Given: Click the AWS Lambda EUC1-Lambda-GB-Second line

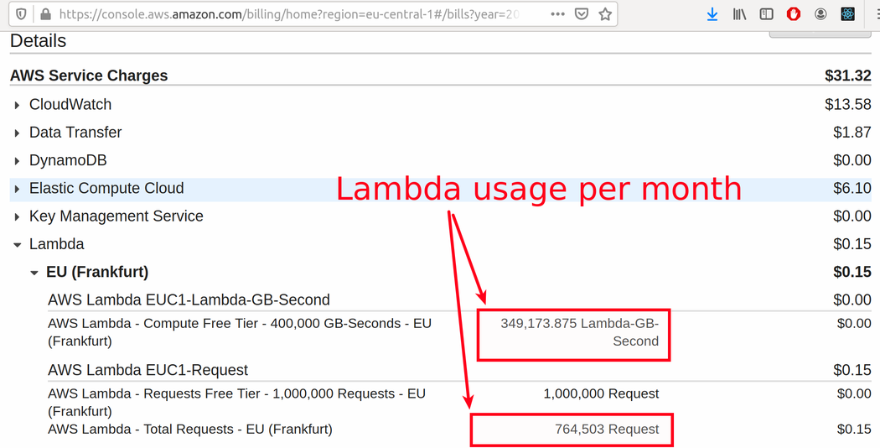Looking at the screenshot, I should coord(189,300).
